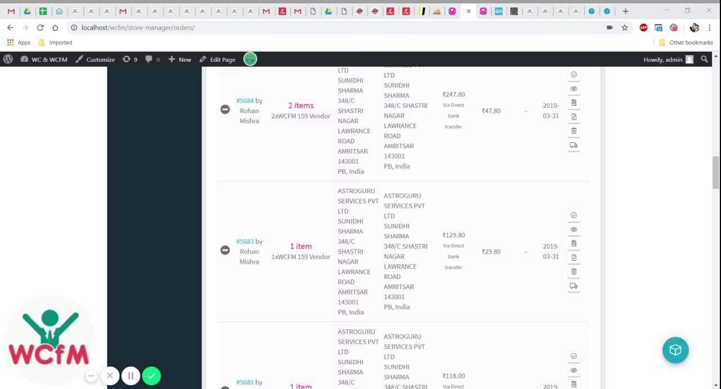Delete order #5683 with trash icon

point(573,272)
